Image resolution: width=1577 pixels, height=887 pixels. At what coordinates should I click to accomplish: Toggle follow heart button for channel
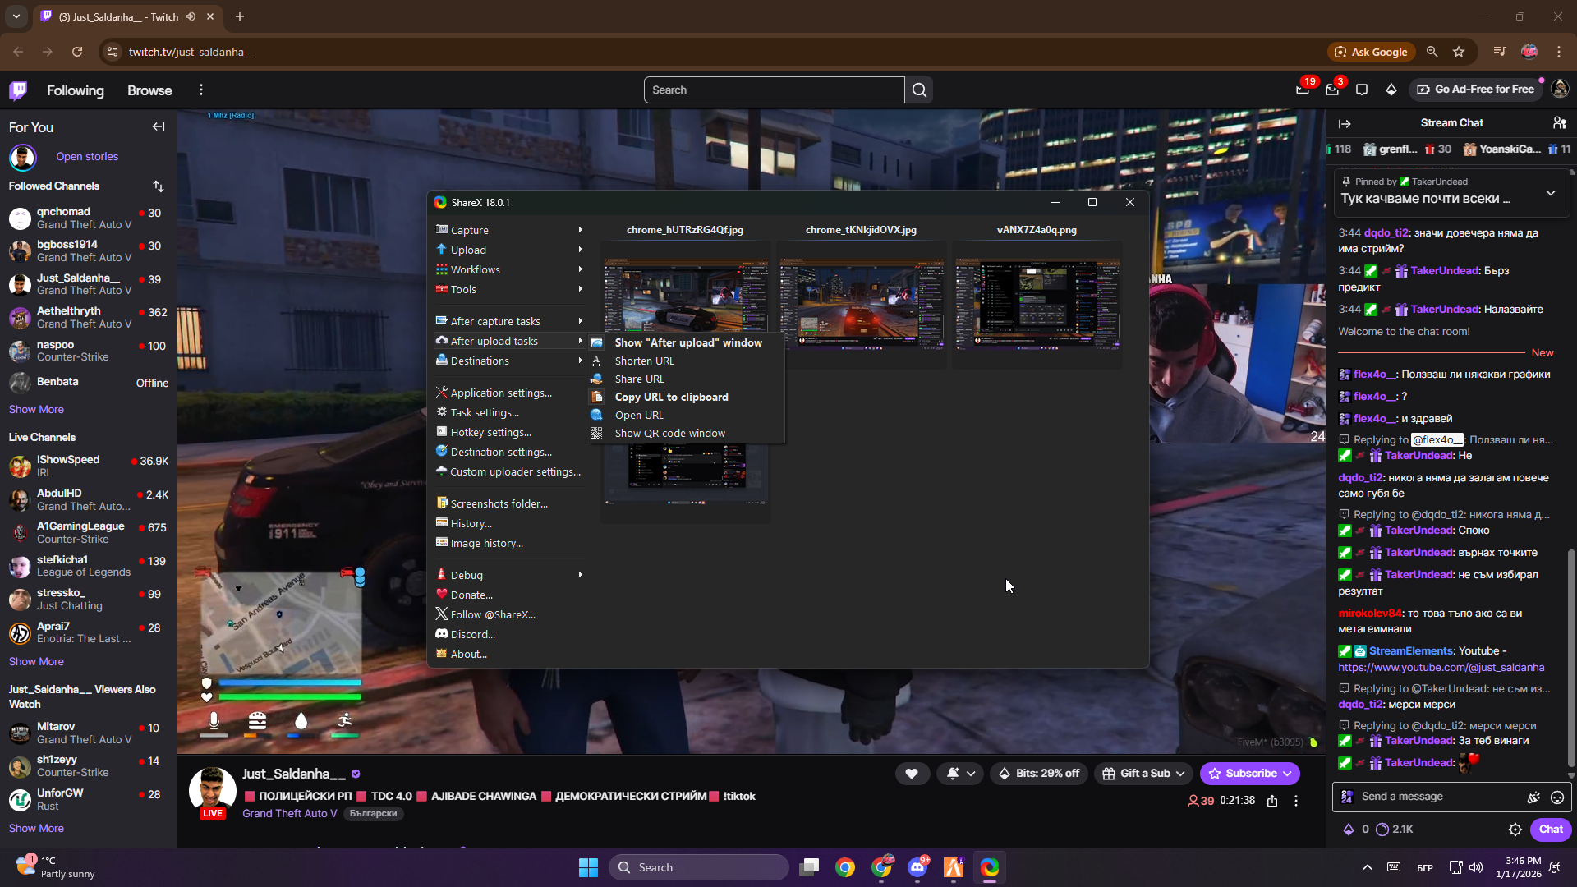(x=912, y=774)
